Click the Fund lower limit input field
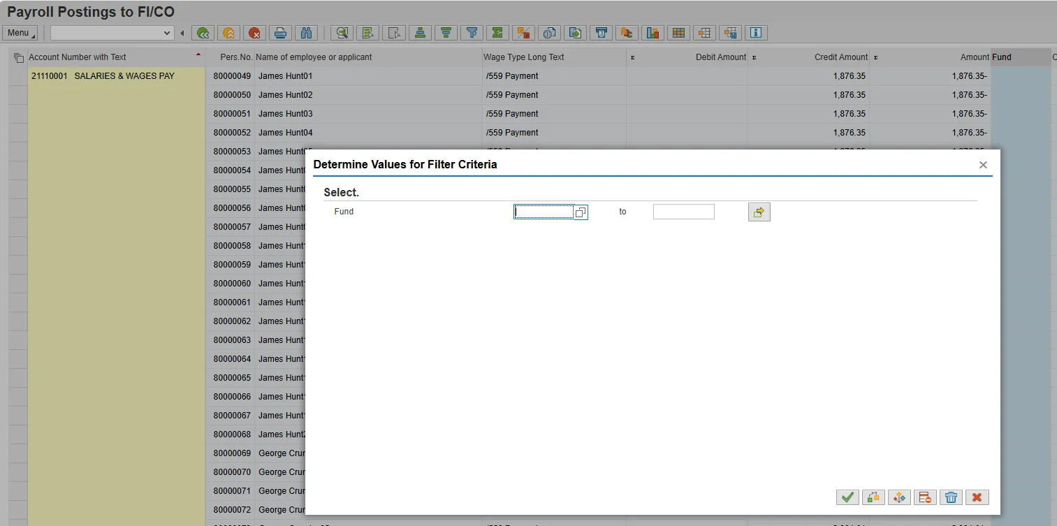 [544, 212]
